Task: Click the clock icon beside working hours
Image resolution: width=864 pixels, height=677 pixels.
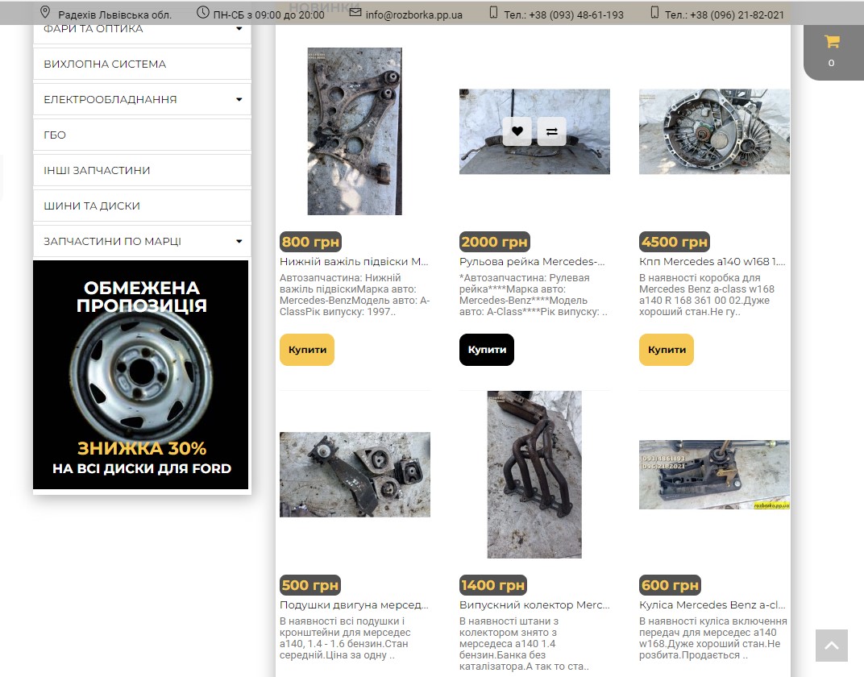Action: pos(203,12)
